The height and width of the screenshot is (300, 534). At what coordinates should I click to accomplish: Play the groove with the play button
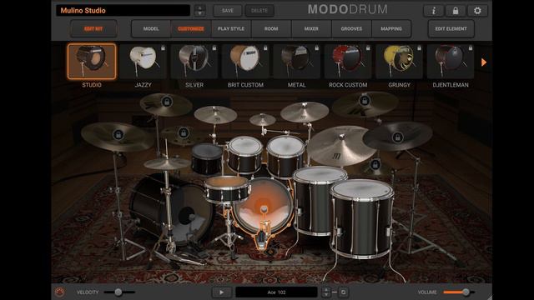click(222, 292)
